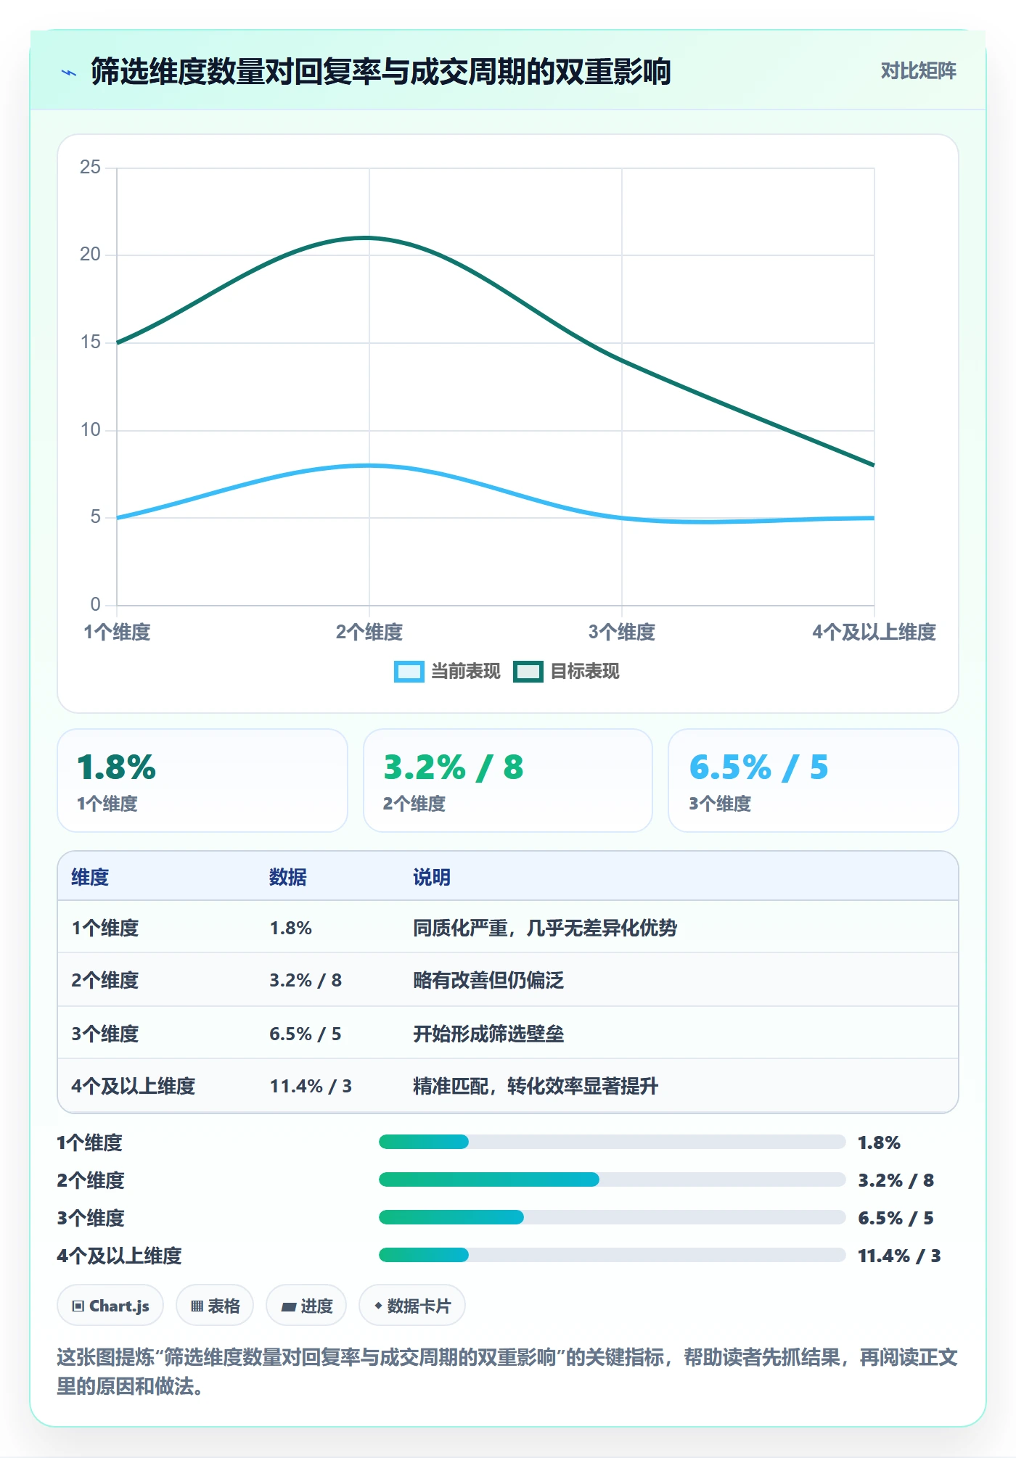The height and width of the screenshot is (1458, 1016).
Task: Toggle the 当前表现 legend color box
Action: click(409, 672)
